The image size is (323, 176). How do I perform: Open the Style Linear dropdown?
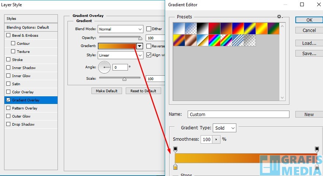click(120, 55)
